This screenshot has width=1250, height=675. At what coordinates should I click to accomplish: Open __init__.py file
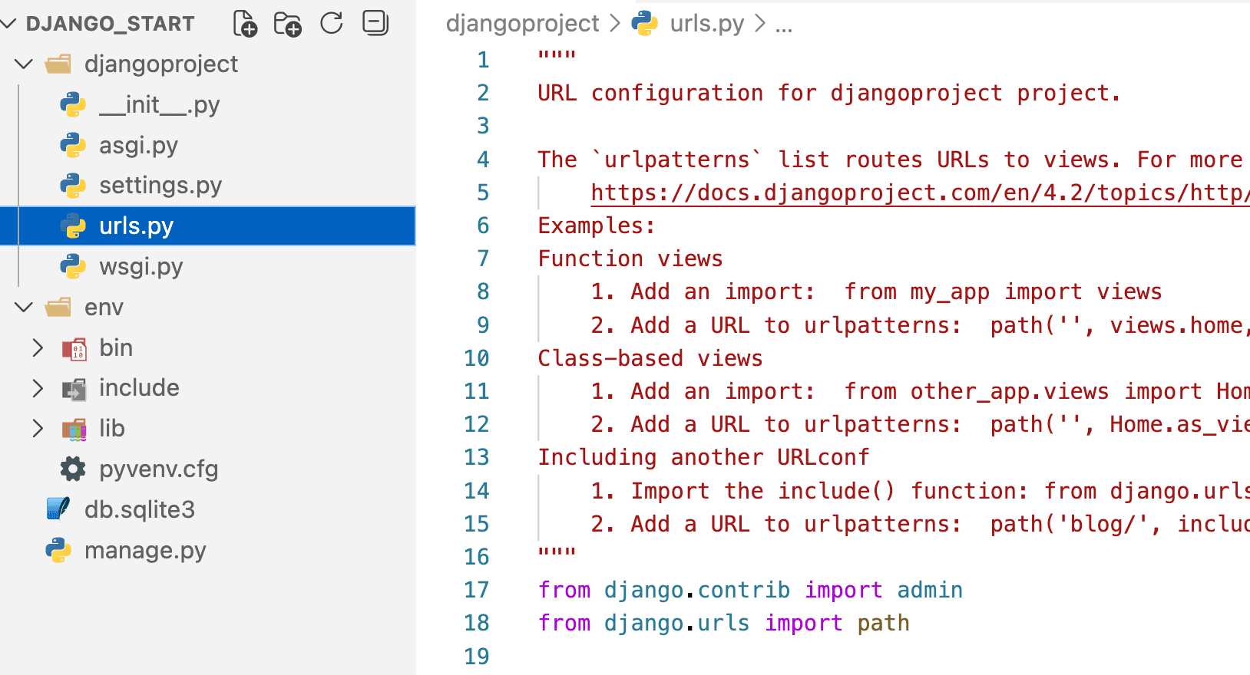click(160, 104)
